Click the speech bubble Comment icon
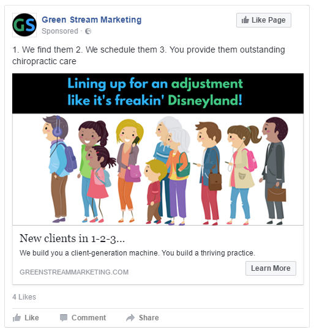 point(64,318)
